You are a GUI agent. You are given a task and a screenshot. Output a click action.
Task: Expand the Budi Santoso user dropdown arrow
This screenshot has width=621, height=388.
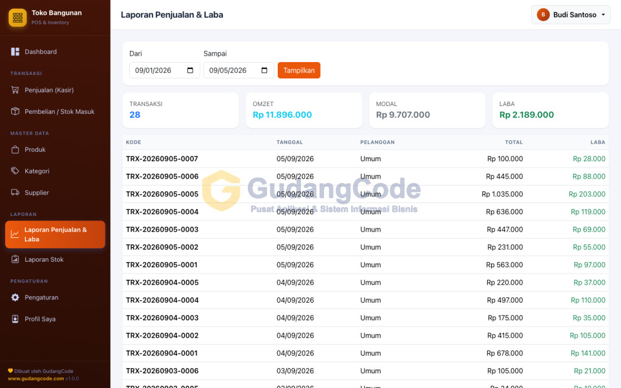point(603,15)
